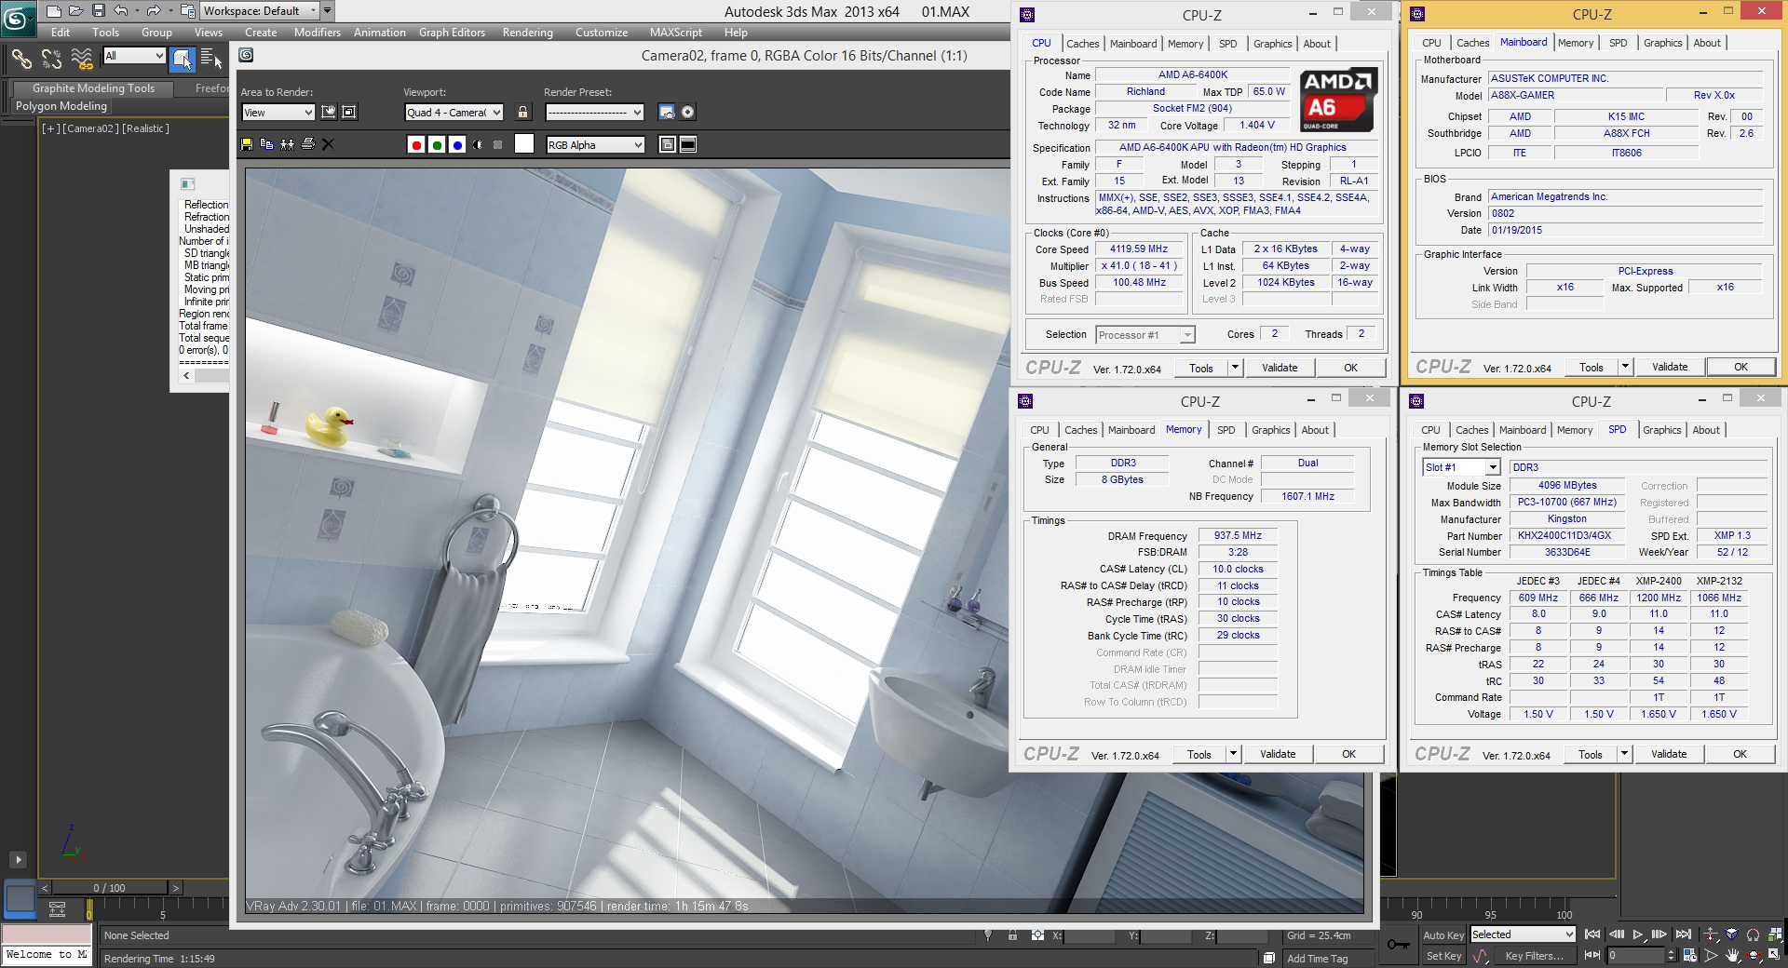Click the Save File floppy icon
The height and width of the screenshot is (968, 1788).
coord(98,11)
